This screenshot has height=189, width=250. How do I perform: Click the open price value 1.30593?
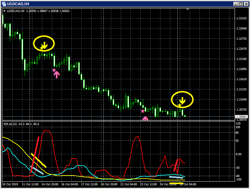31,11
